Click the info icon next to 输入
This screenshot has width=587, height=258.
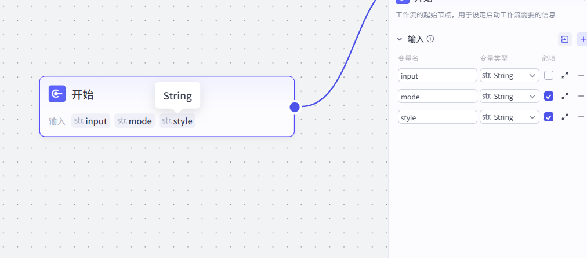point(430,39)
